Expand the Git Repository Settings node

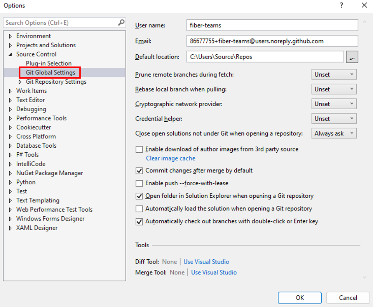coord(21,82)
